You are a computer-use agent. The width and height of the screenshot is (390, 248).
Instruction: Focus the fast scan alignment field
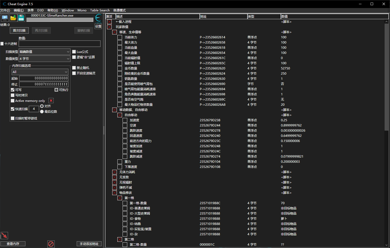click(x=34, y=109)
